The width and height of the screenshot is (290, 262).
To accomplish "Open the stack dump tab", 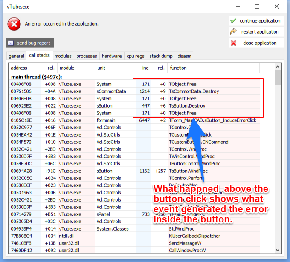I will [x=161, y=56].
